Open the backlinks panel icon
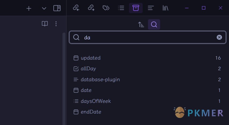The width and height of the screenshot is (229, 125). point(76,8)
